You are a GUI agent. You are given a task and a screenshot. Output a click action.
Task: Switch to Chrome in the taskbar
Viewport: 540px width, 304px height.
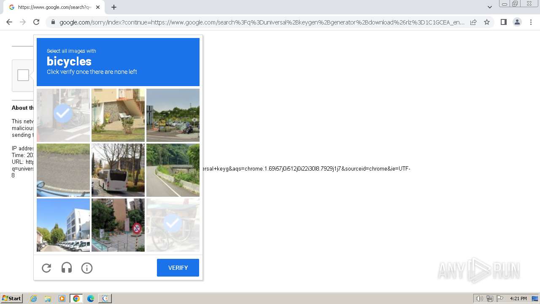coord(76,299)
